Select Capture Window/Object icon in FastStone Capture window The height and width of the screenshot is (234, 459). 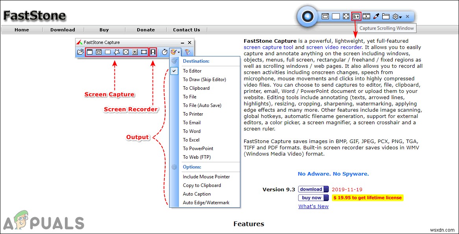99,52
